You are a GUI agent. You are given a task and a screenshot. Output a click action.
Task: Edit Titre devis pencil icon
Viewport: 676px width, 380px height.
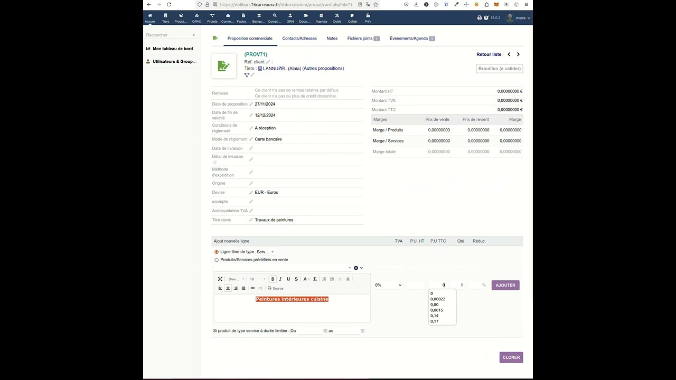[x=251, y=220]
